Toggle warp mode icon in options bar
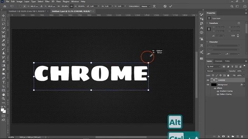The image size is (248, 139). pos(154,6)
